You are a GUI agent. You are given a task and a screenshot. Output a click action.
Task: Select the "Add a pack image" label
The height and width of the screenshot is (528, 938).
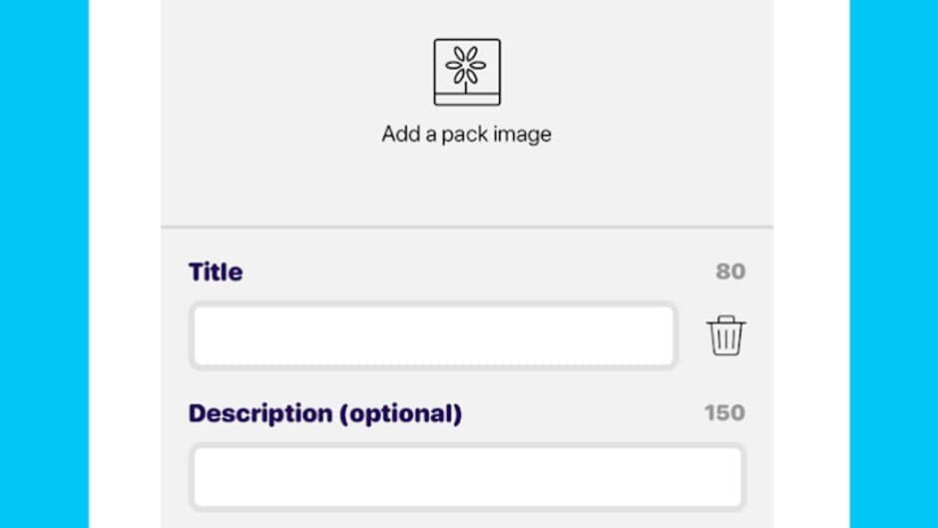tap(466, 134)
